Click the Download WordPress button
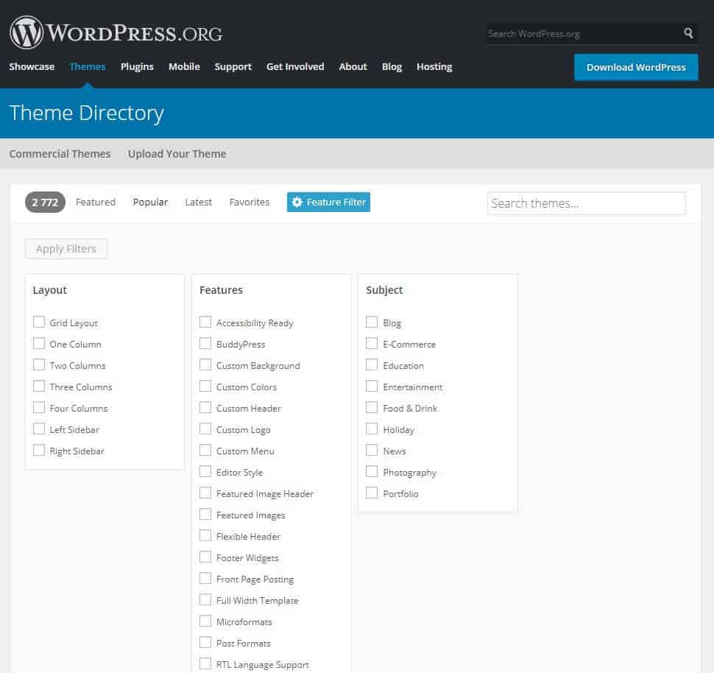This screenshot has height=673, width=714. click(636, 67)
